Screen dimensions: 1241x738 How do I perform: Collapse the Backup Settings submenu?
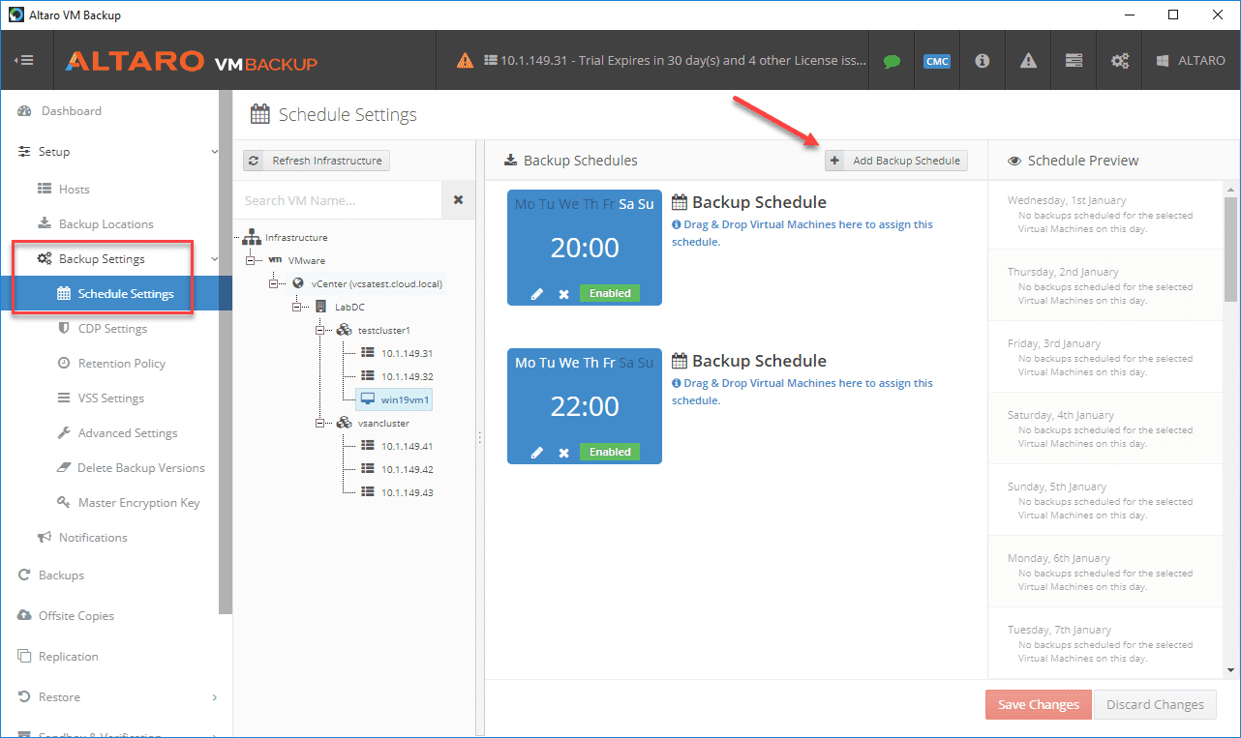[x=215, y=259]
